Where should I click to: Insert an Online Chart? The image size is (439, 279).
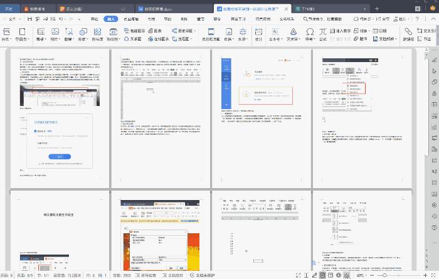(x=159, y=39)
